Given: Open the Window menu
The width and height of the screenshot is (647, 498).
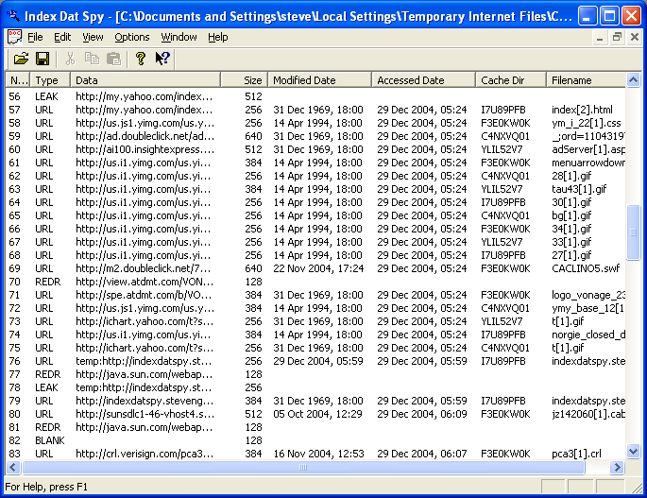Looking at the screenshot, I should point(179,37).
